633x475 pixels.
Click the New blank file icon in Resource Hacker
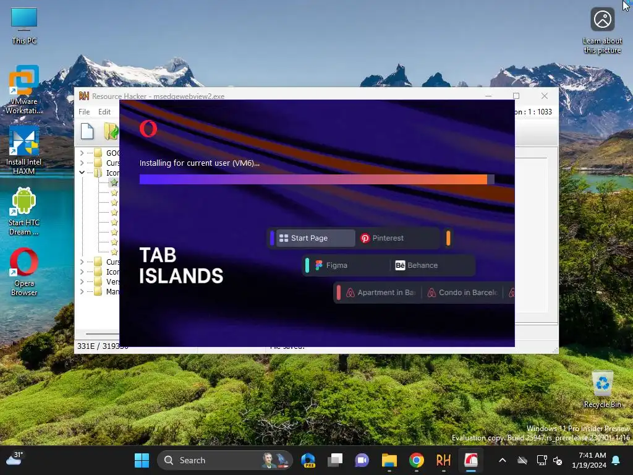[87, 132]
